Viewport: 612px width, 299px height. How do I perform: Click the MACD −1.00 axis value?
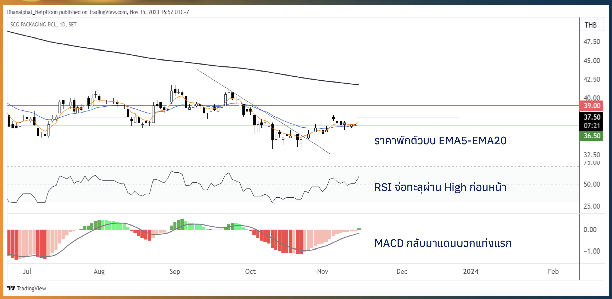(x=591, y=251)
